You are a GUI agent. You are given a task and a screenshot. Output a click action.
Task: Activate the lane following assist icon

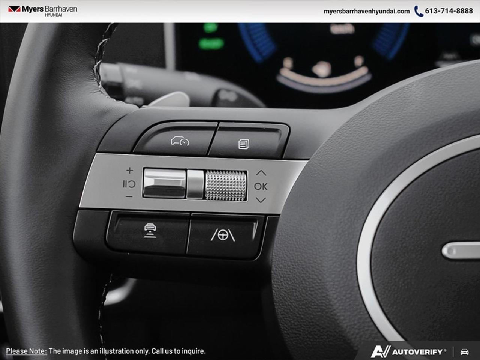[x=223, y=234]
